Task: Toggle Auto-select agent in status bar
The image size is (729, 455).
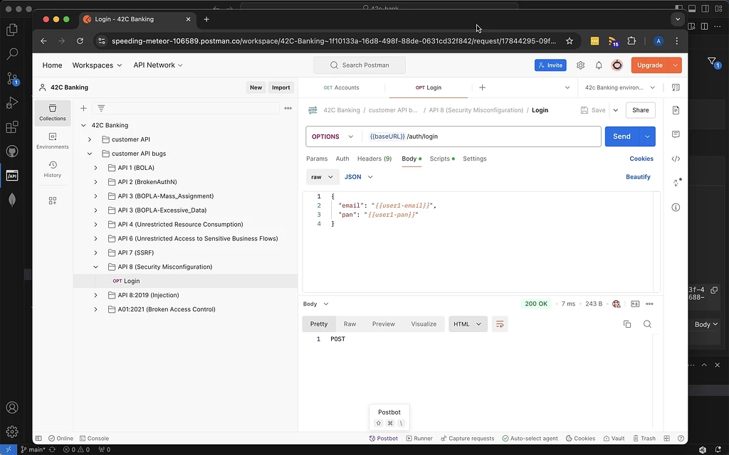Action: pos(530,438)
